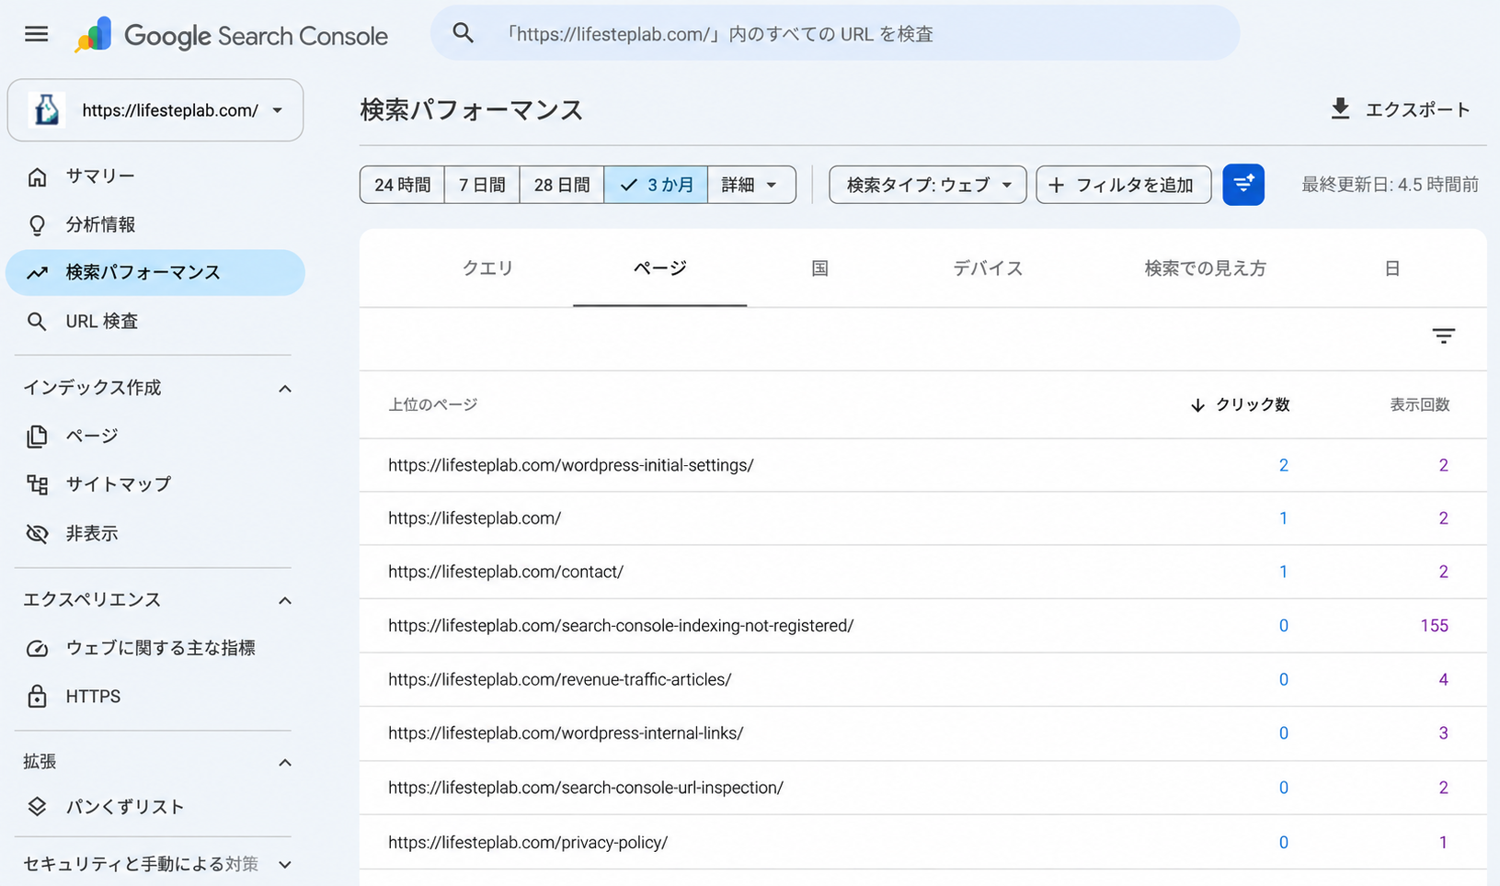1500x886 pixels.
Task: Click the home icon for サマリー
Action: [37, 176]
